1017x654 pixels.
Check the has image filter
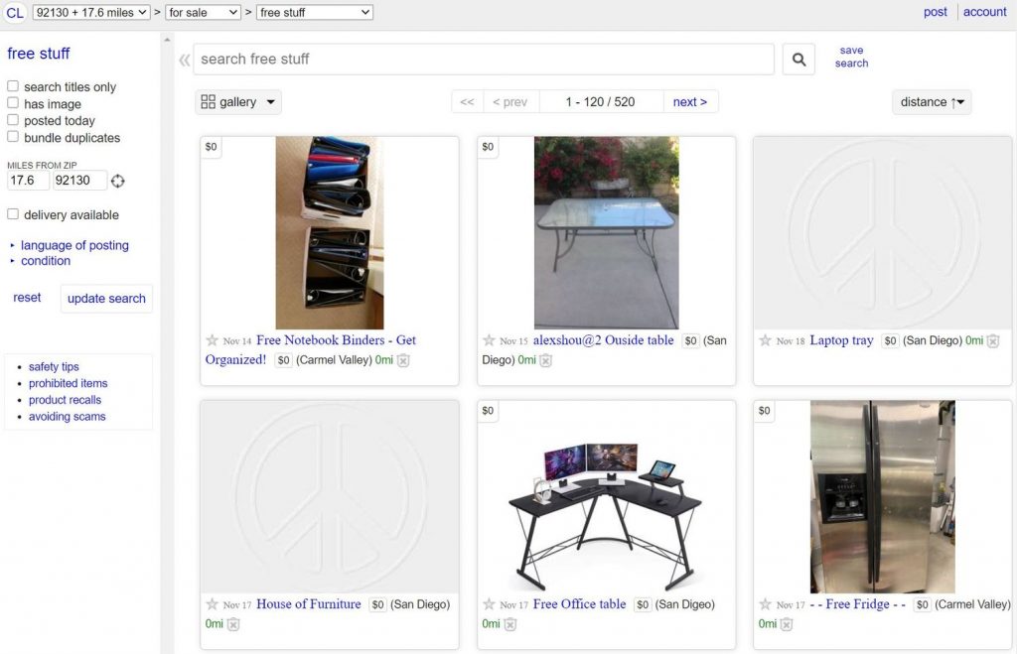[13, 102]
